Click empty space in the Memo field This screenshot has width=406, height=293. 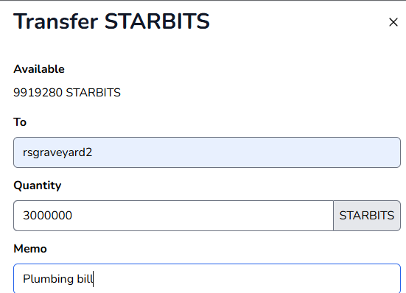tap(246, 279)
